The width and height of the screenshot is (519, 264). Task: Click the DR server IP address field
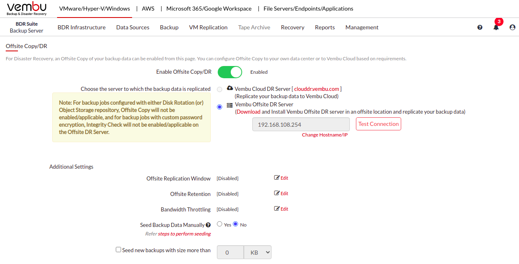(301, 124)
